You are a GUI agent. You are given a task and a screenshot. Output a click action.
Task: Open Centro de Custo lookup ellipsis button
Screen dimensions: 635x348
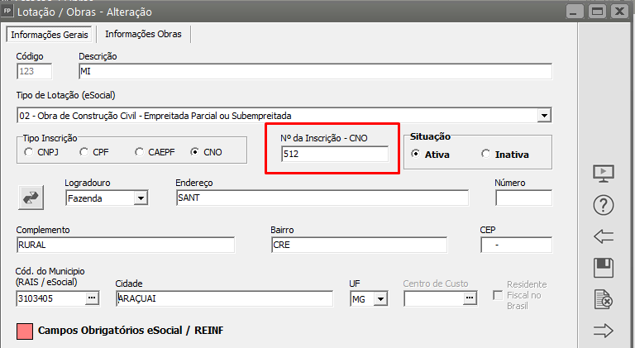tap(470, 298)
